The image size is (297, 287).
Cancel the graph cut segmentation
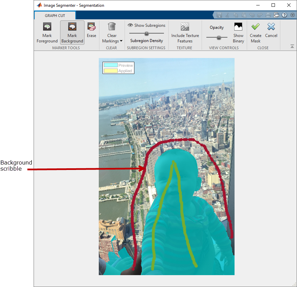click(271, 30)
